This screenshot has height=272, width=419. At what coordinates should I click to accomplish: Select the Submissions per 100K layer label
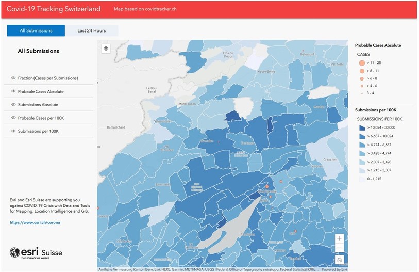pyautogui.click(x=38, y=131)
